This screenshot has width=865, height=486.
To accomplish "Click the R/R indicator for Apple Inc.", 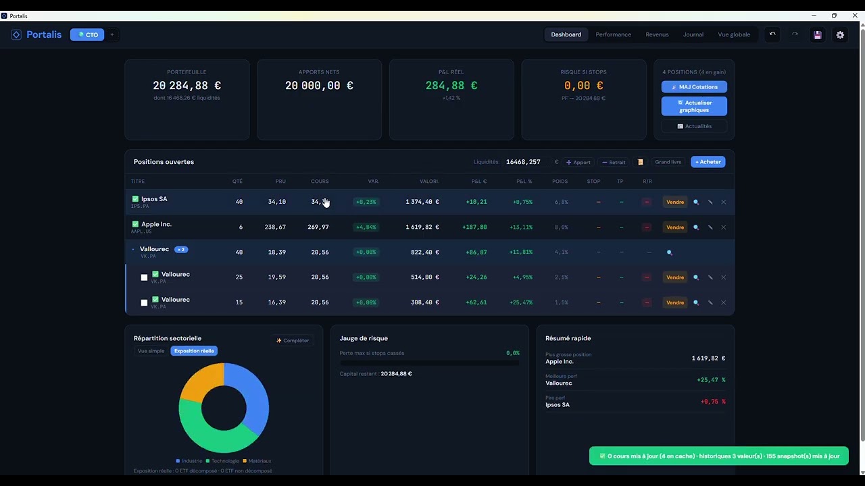I will (x=647, y=227).
